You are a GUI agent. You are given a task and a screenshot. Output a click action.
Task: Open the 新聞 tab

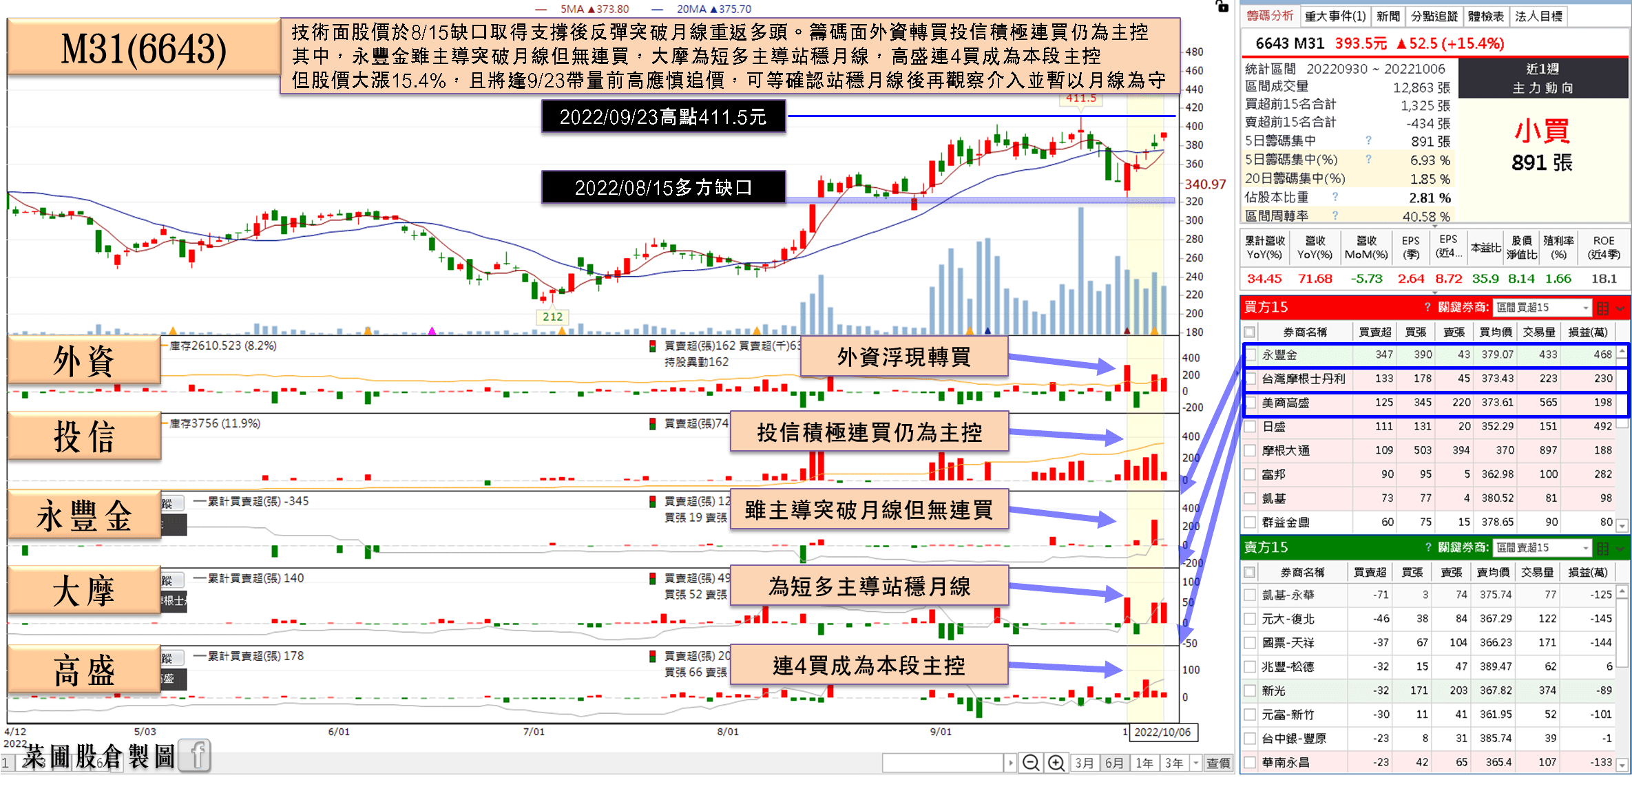point(1388,16)
